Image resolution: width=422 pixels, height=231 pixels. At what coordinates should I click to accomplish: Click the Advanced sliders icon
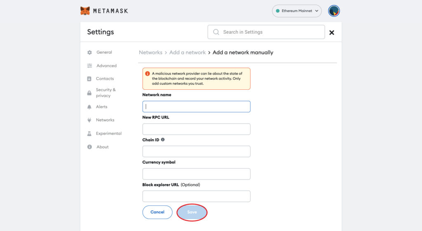coord(89,65)
